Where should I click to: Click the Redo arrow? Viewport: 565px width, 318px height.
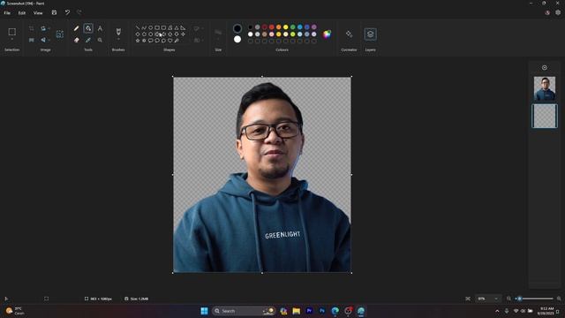79,12
